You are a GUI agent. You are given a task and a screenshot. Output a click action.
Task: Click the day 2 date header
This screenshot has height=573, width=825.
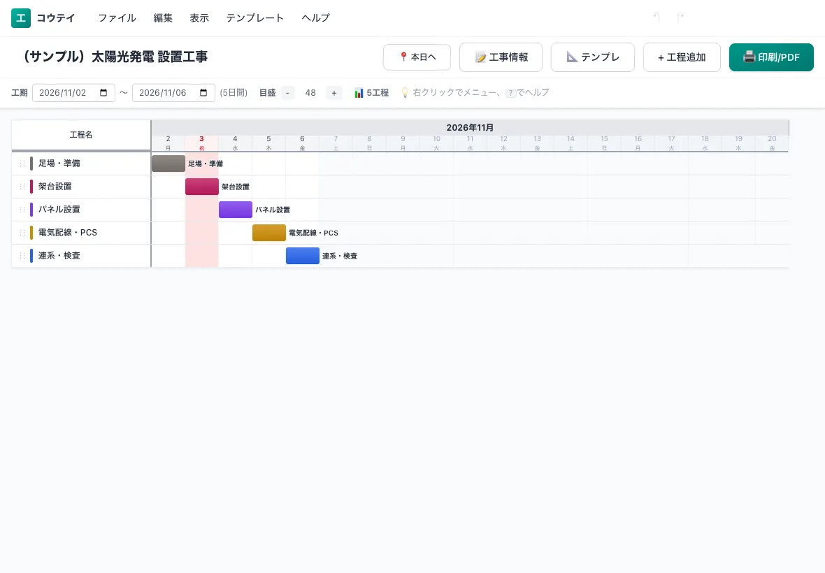168,143
